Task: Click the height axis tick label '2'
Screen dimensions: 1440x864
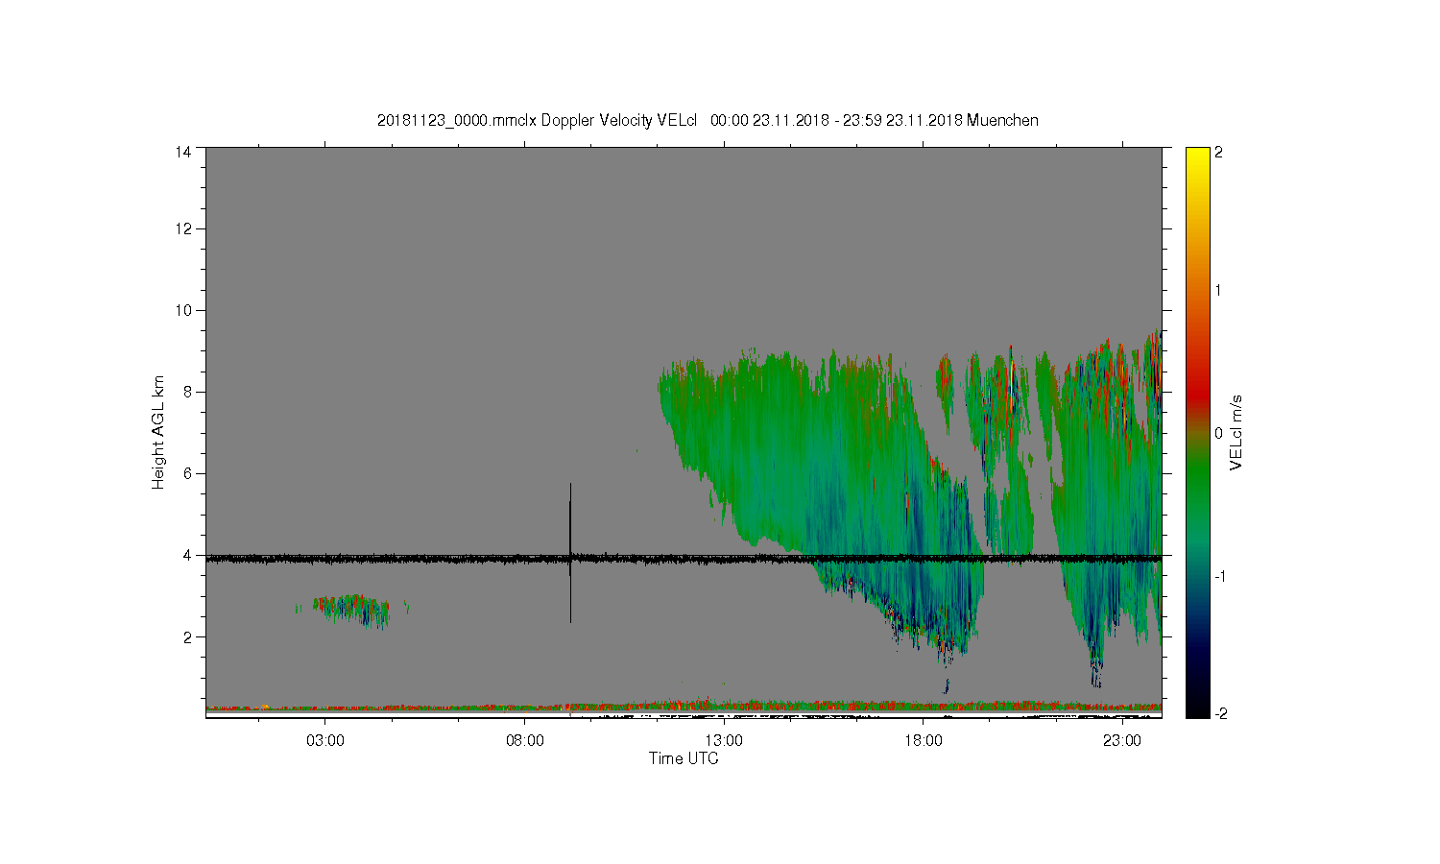Action: (187, 636)
